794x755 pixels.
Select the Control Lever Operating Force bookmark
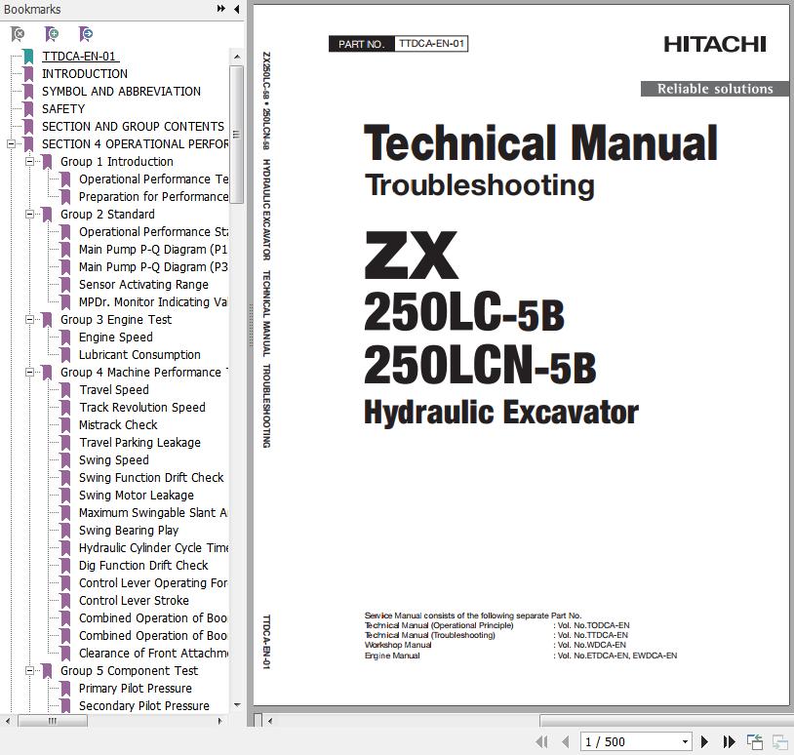[x=153, y=583]
